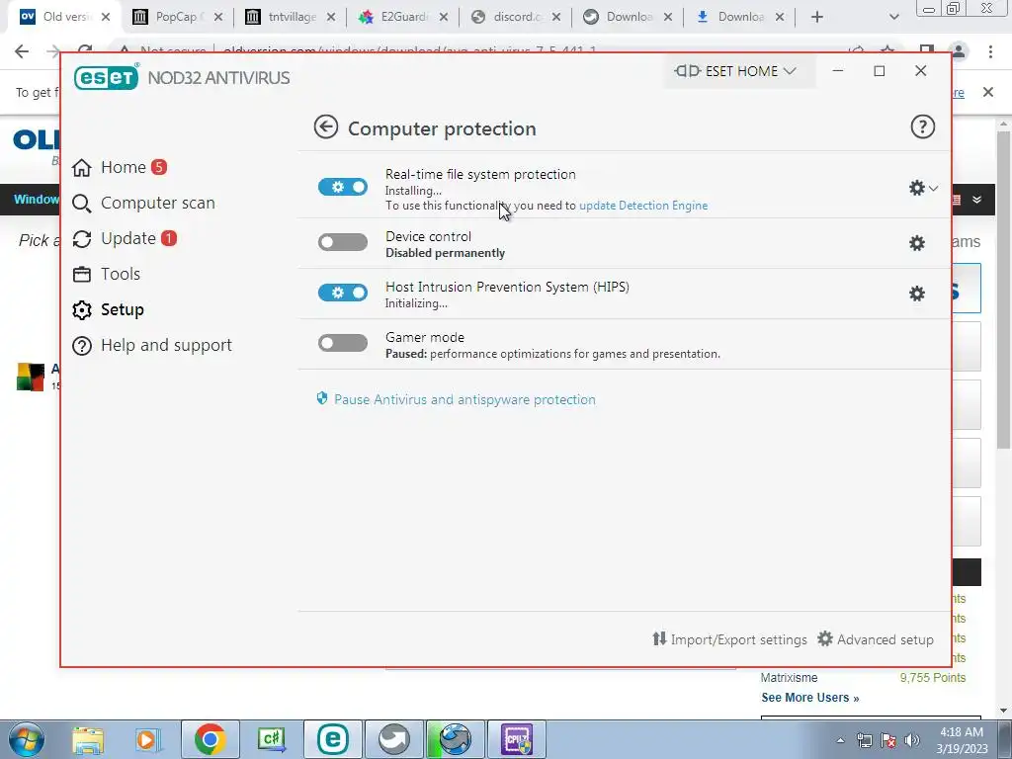Image resolution: width=1012 pixels, height=759 pixels.
Task: Enable the Gamer mode switch
Action: [343, 343]
